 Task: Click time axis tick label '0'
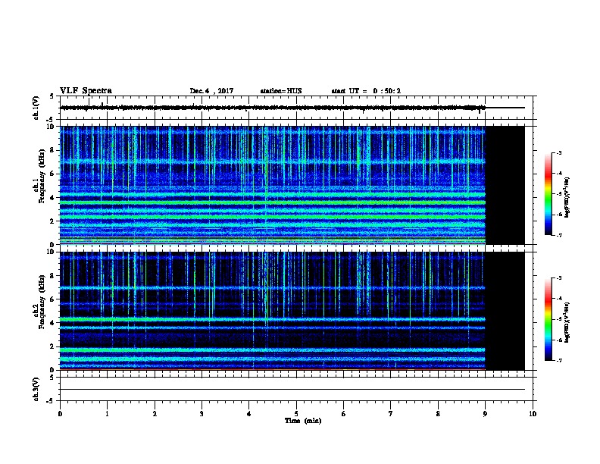tap(60, 414)
